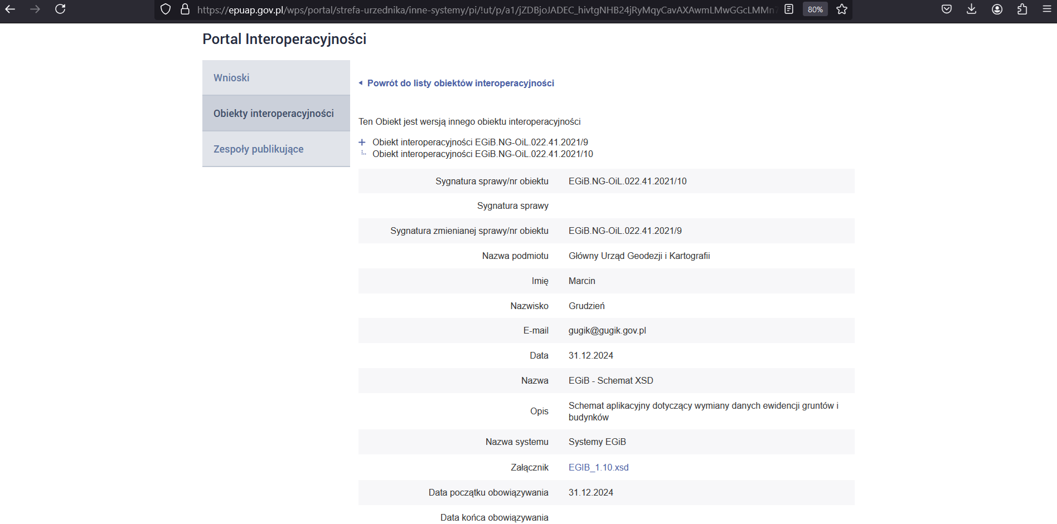Open the Pocket save icon

click(947, 9)
